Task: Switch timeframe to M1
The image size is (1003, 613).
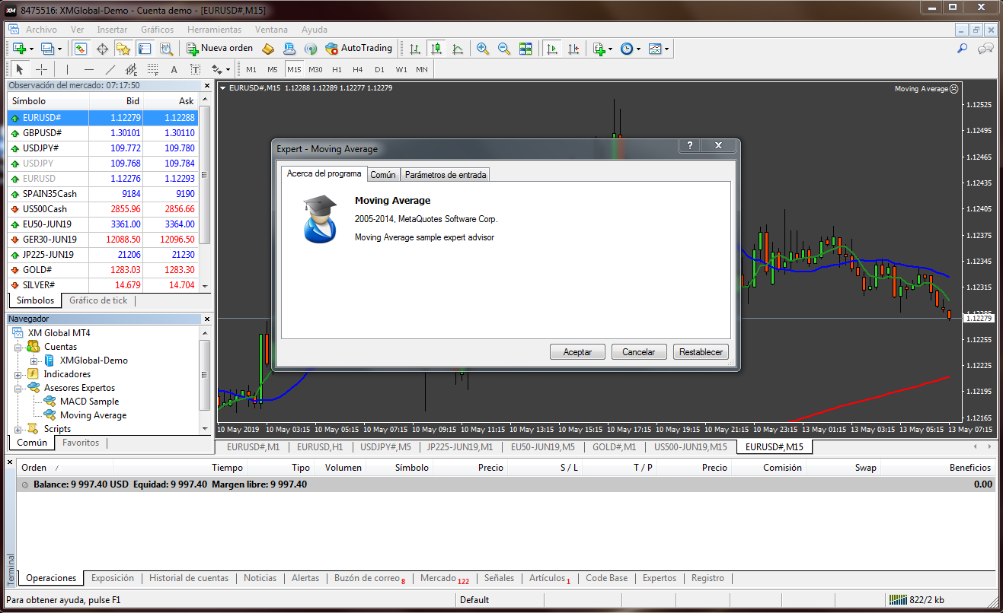Action: pos(252,69)
